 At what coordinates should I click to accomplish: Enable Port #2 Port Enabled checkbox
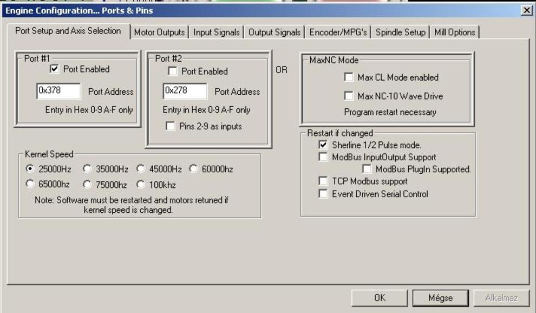point(173,71)
